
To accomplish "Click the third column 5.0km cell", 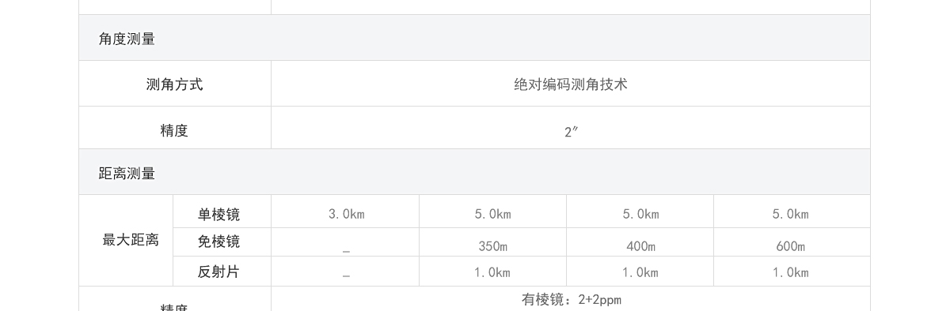I will (x=640, y=214).
